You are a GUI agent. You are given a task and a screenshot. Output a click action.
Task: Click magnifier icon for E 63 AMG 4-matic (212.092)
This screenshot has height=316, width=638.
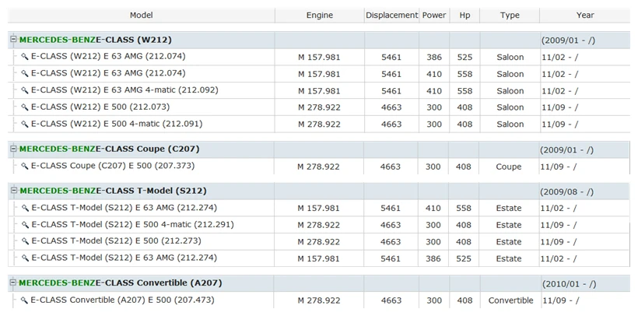pos(25,90)
